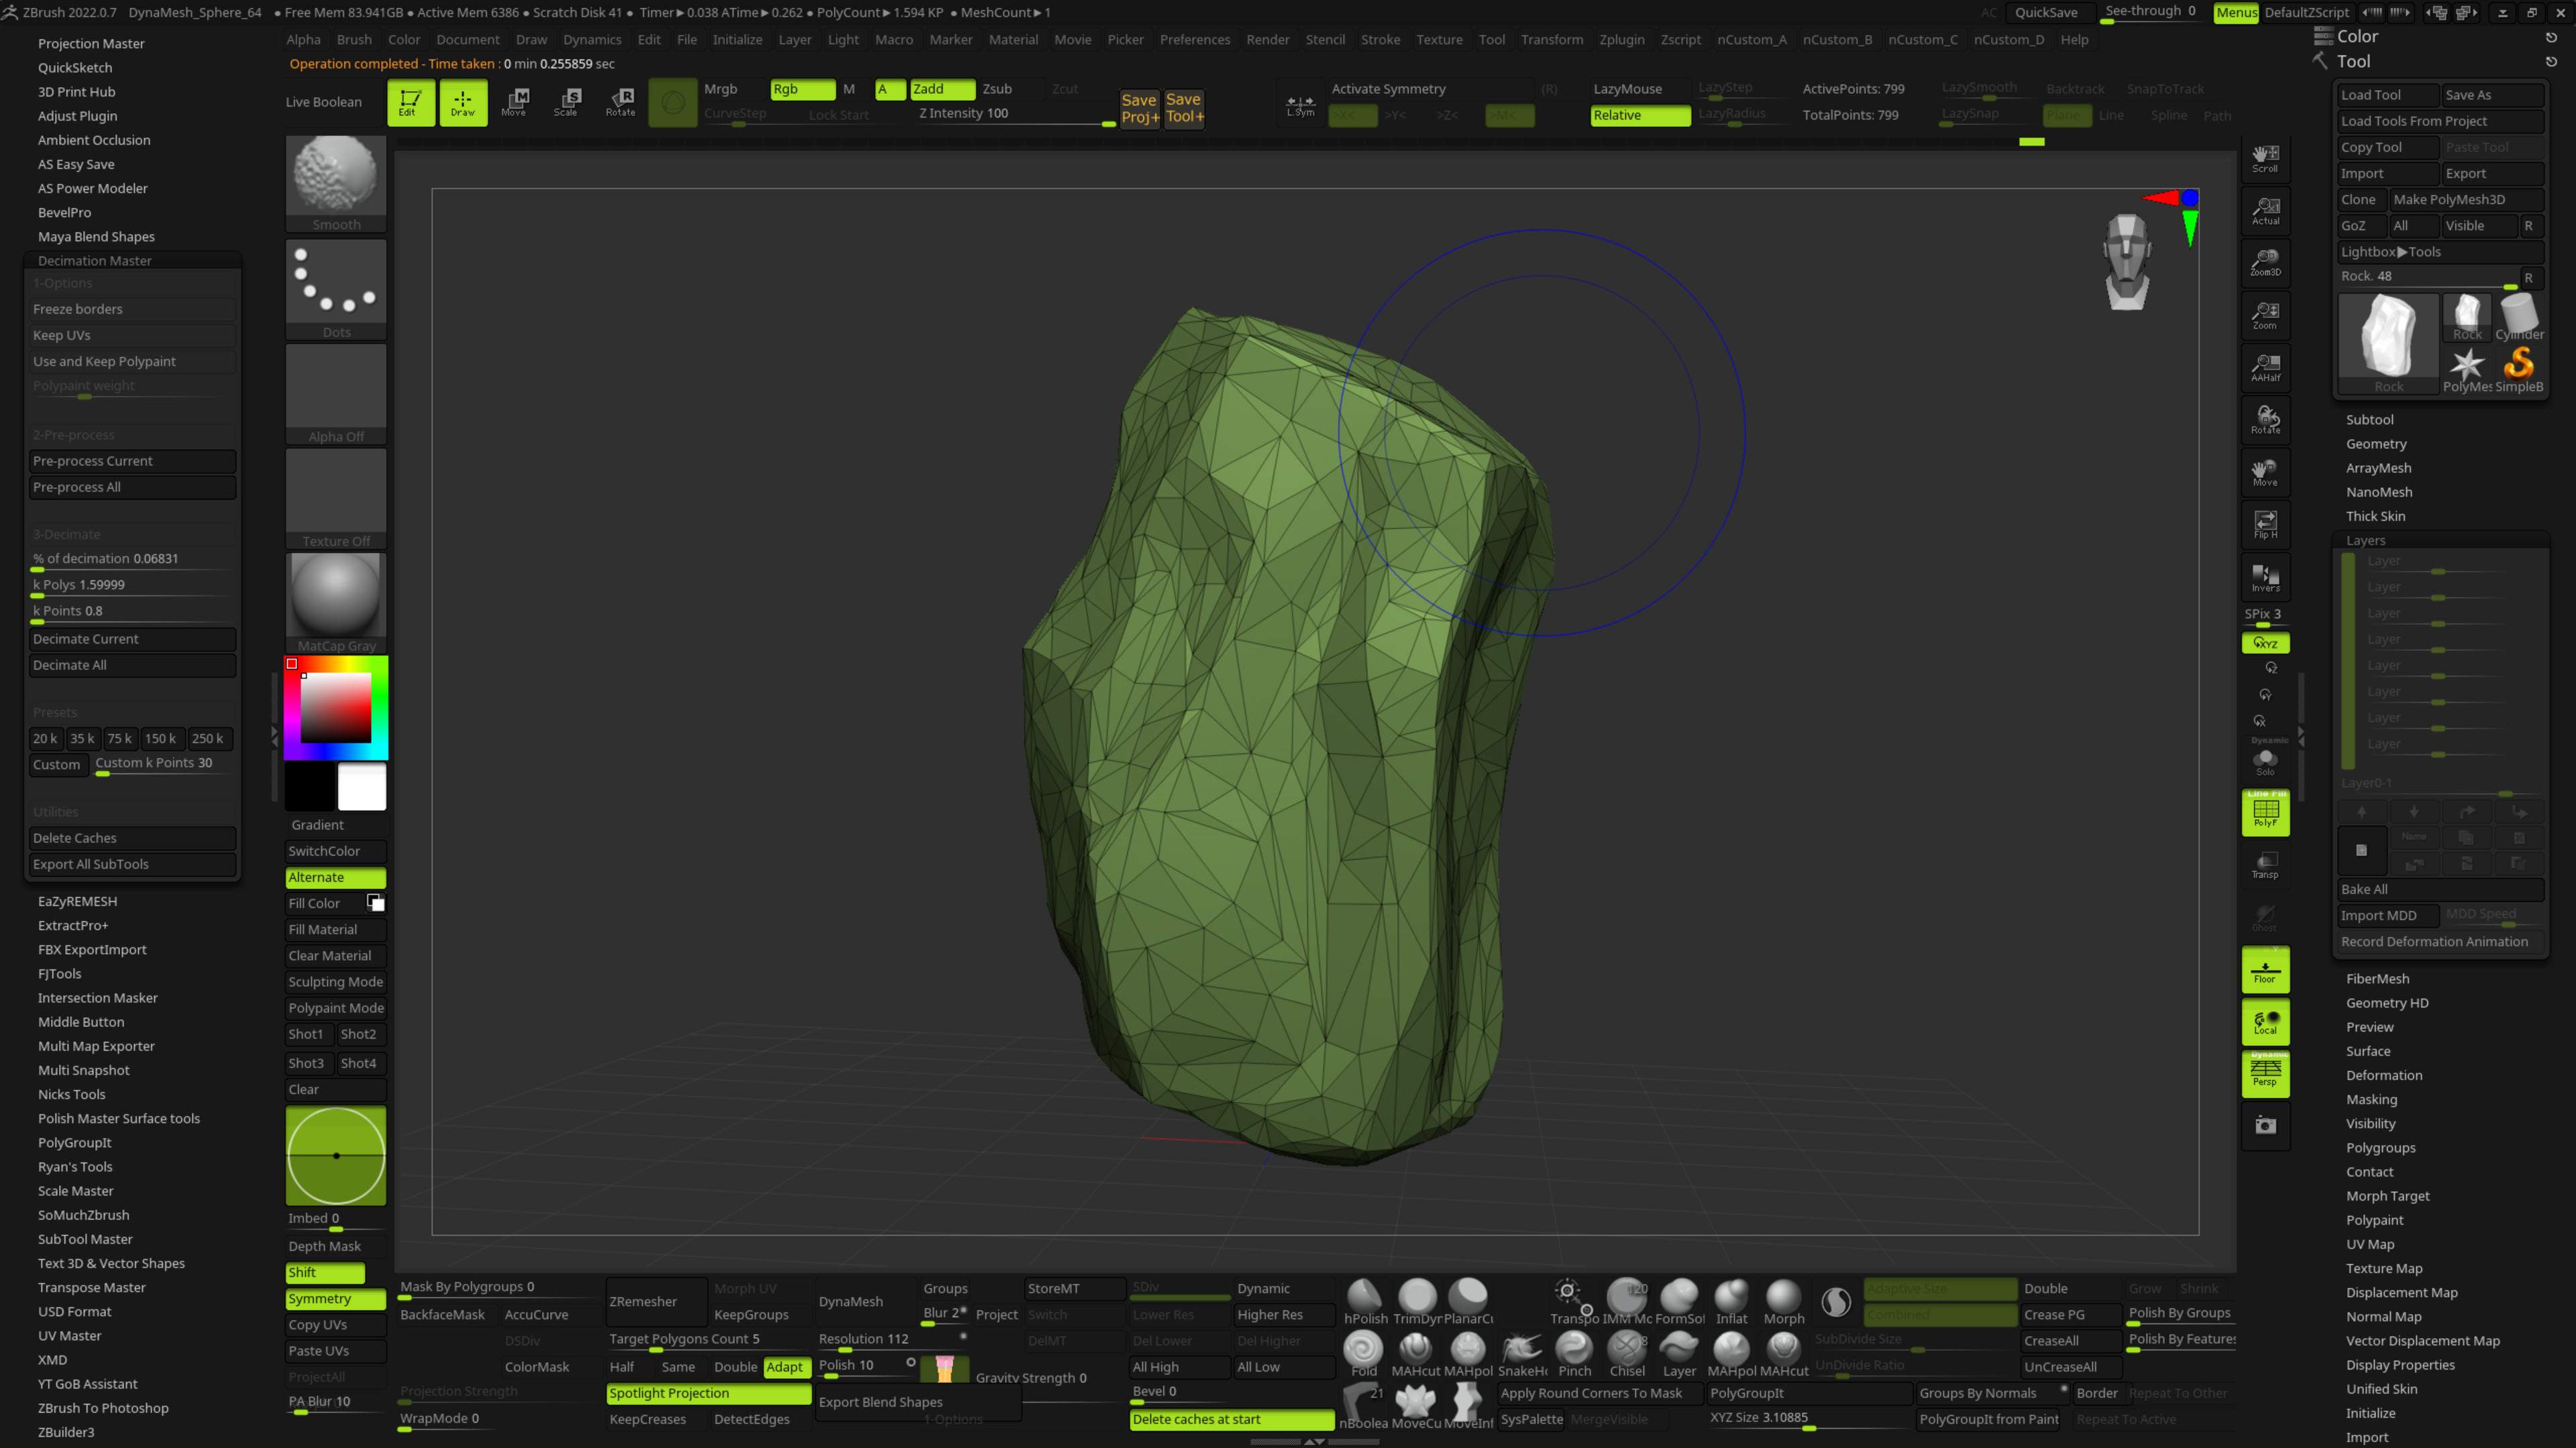Open the Preferences menu

tap(1194, 40)
